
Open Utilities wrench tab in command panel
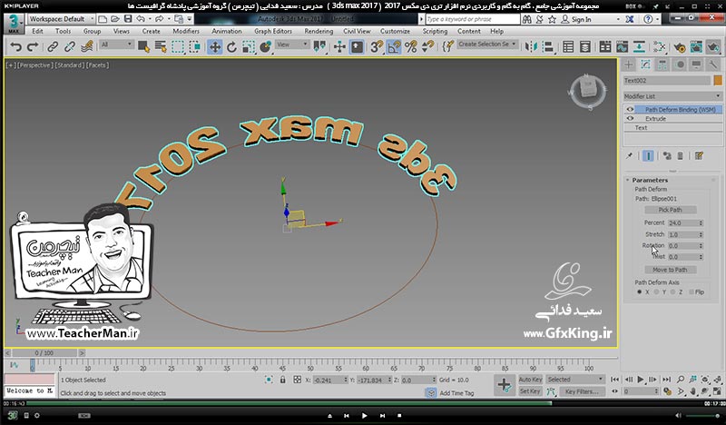(713, 64)
